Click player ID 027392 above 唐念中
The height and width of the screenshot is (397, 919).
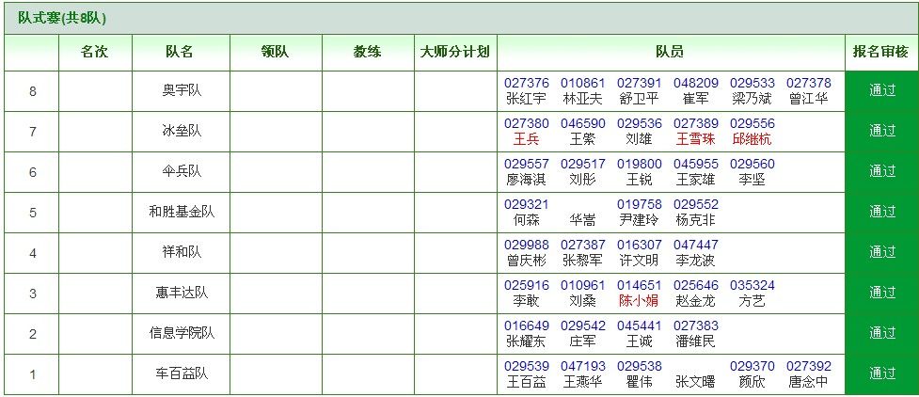(x=808, y=366)
